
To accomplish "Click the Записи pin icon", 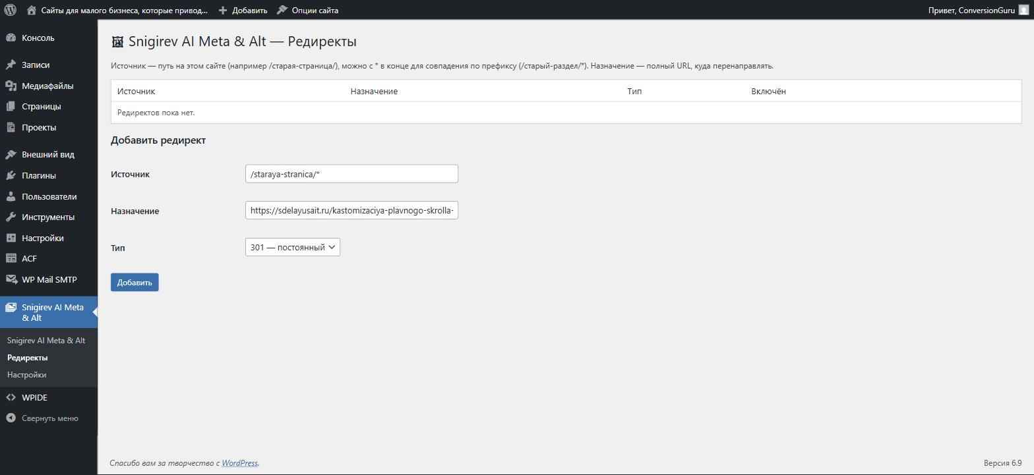I will coord(11,65).
